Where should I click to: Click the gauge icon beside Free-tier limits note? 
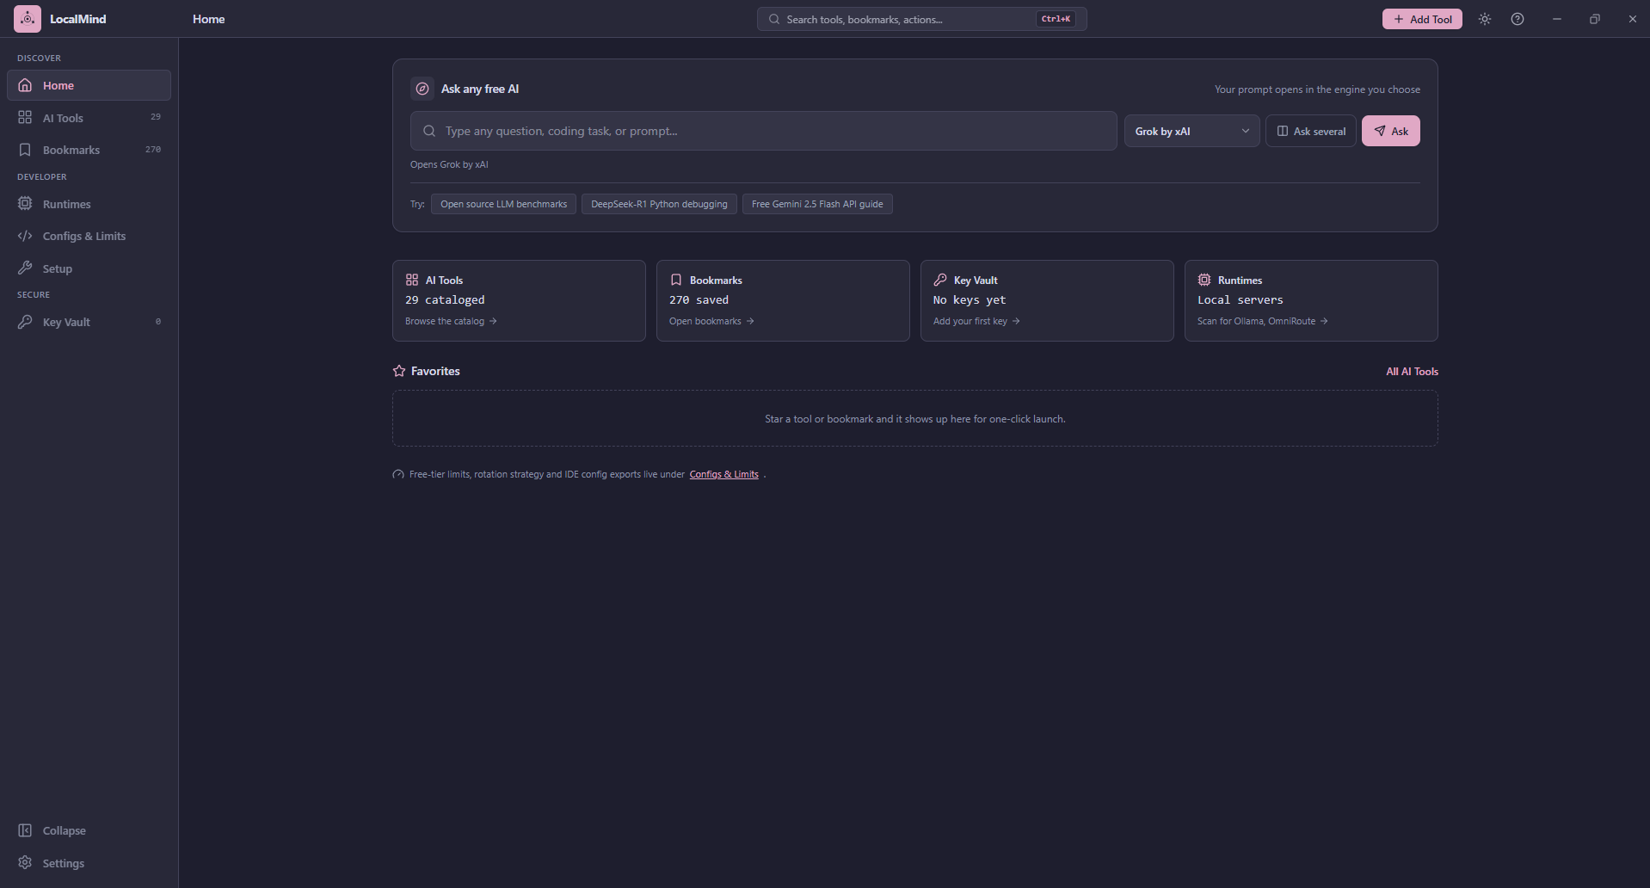398,474
